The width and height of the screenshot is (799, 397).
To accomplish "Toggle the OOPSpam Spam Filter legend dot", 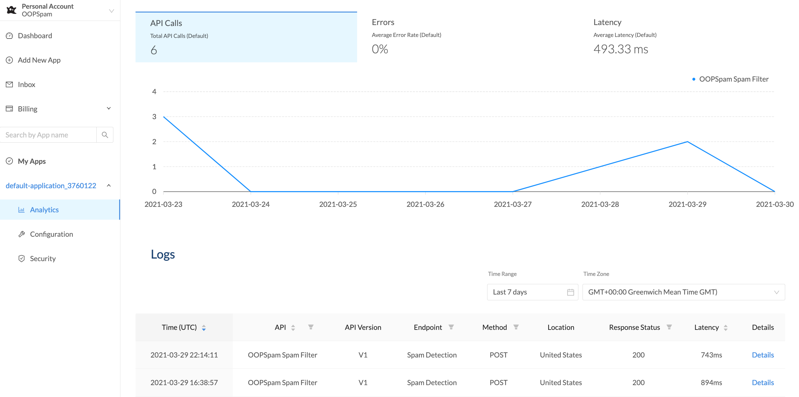I will coord(694,79).
